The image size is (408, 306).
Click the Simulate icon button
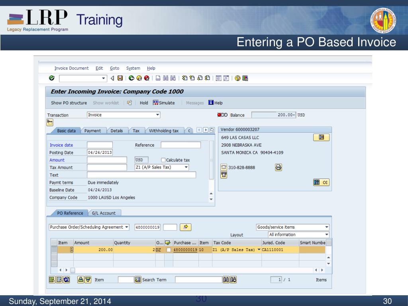164,103
